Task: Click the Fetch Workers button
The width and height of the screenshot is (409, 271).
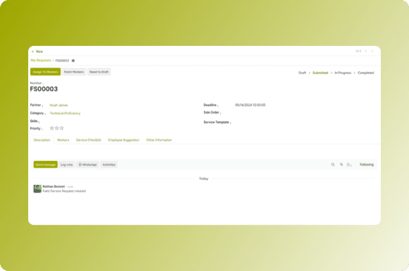Action: point(74,72)
